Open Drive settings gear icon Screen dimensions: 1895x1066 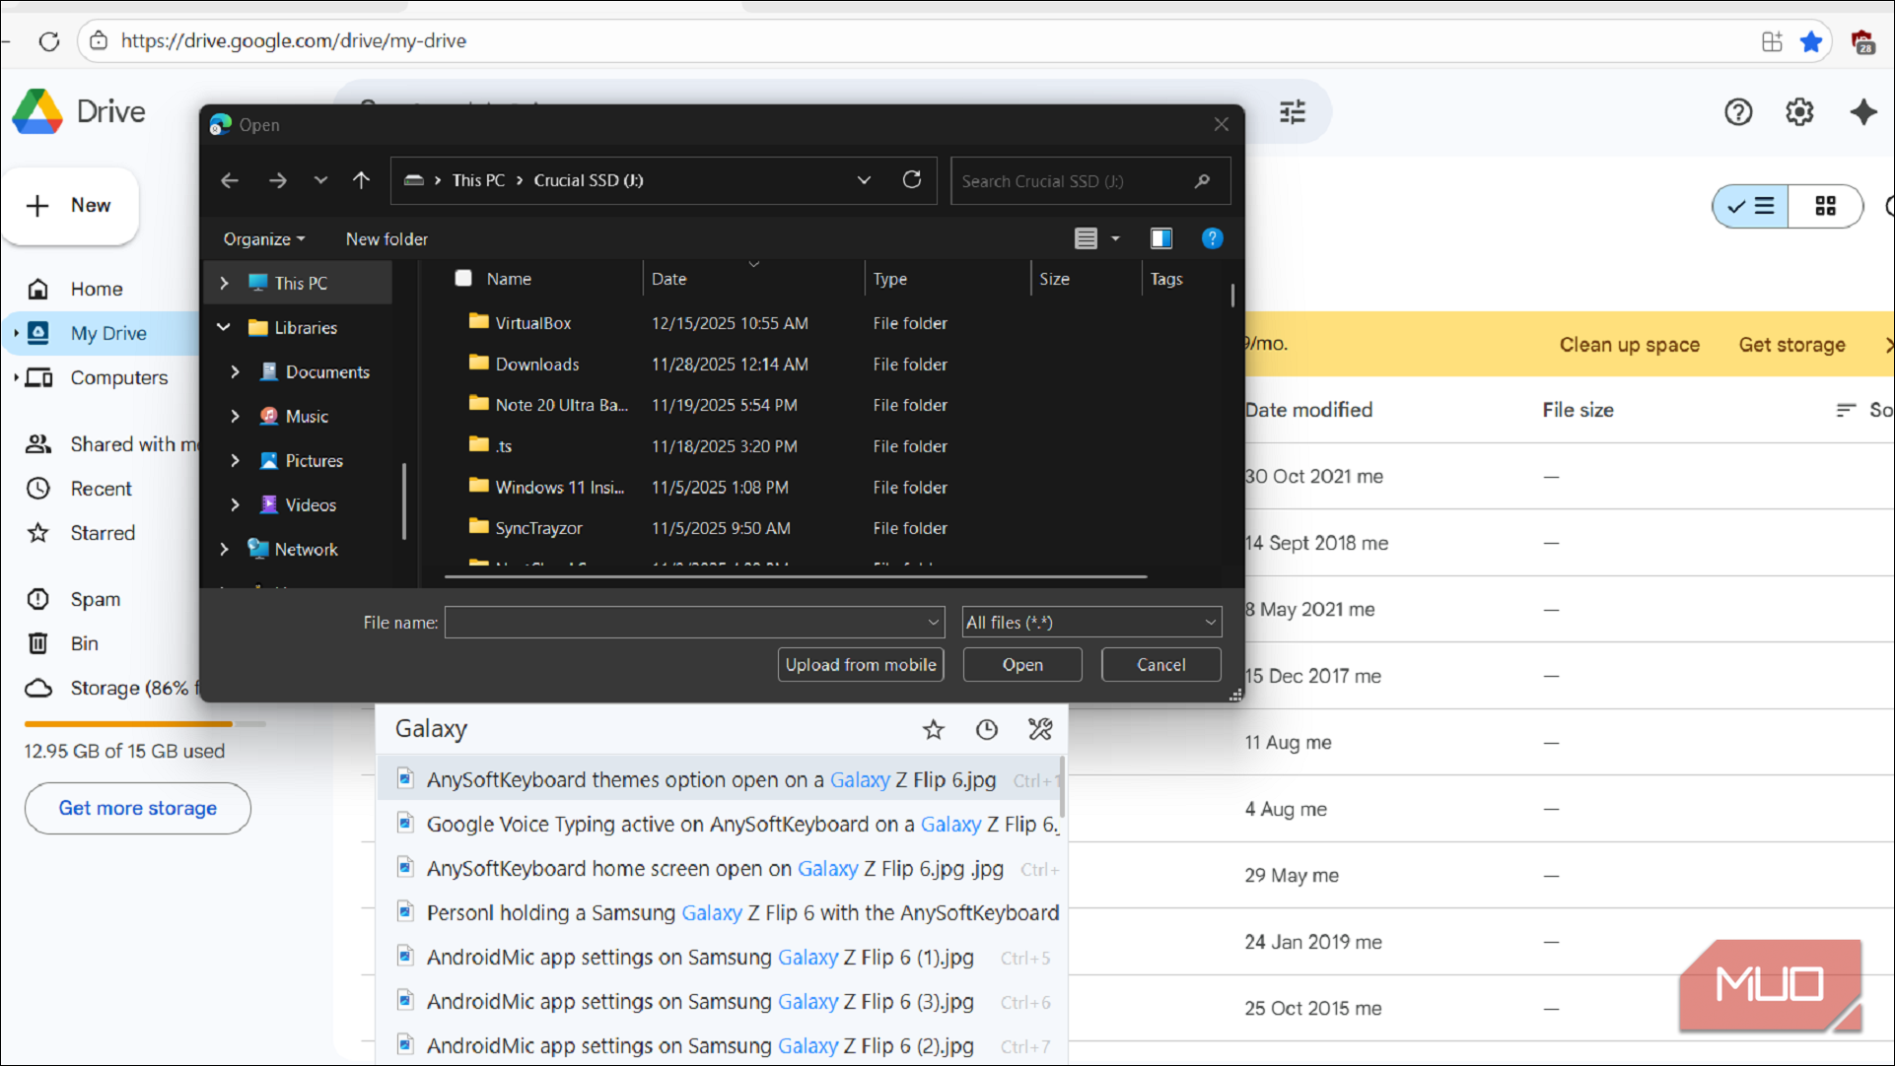[1799, 111]
